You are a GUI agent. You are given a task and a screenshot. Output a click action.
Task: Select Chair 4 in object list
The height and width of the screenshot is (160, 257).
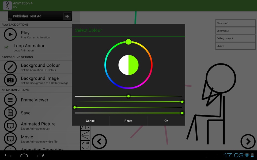(235, 46)
